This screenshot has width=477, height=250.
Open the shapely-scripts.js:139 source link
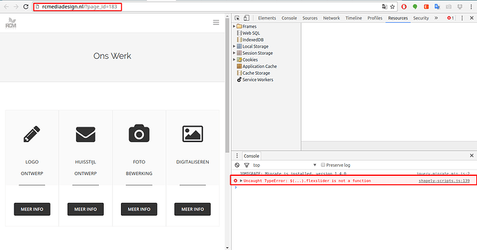444,181
